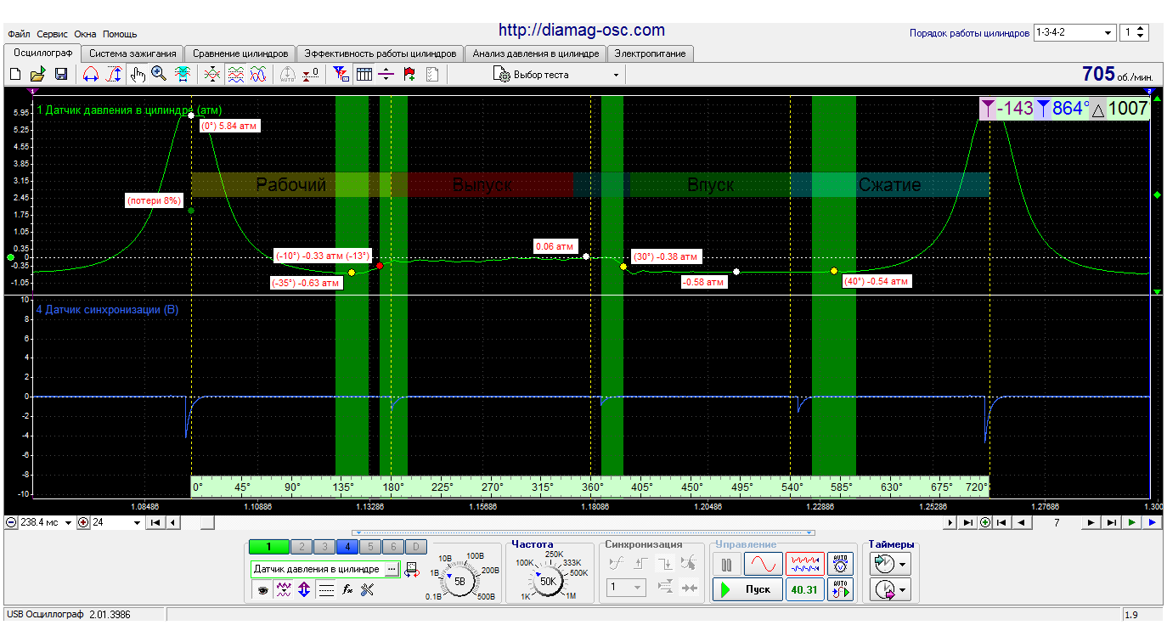Viewport: 1167px width, 625px height.
Task: Click the 40.31 value button
Action: pos(804,589)
